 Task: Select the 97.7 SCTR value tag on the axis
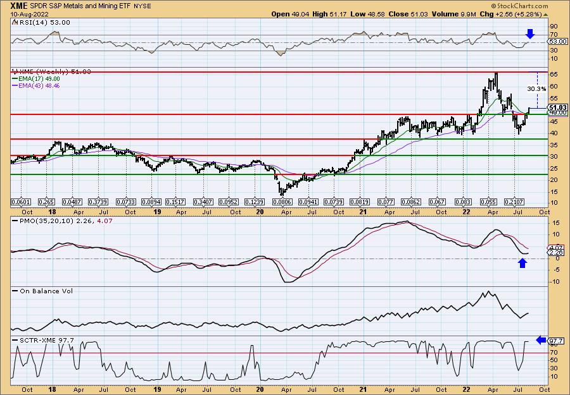[557, 341]
